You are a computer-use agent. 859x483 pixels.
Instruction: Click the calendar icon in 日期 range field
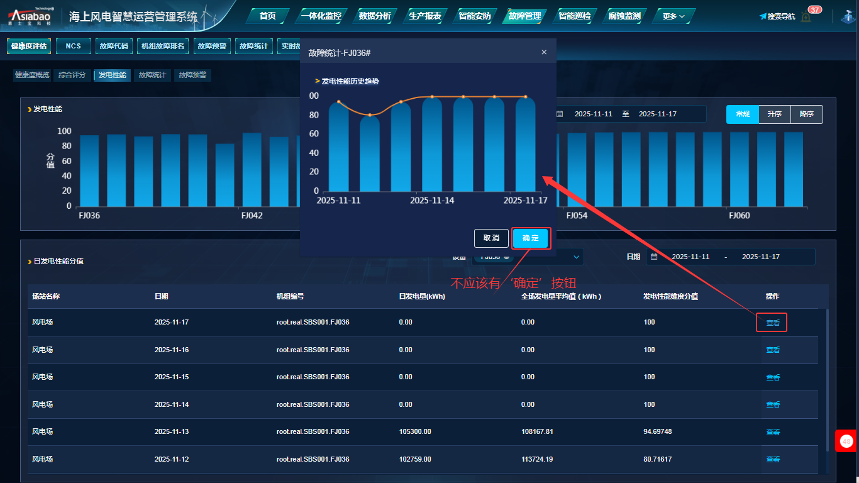click(654, 257)
